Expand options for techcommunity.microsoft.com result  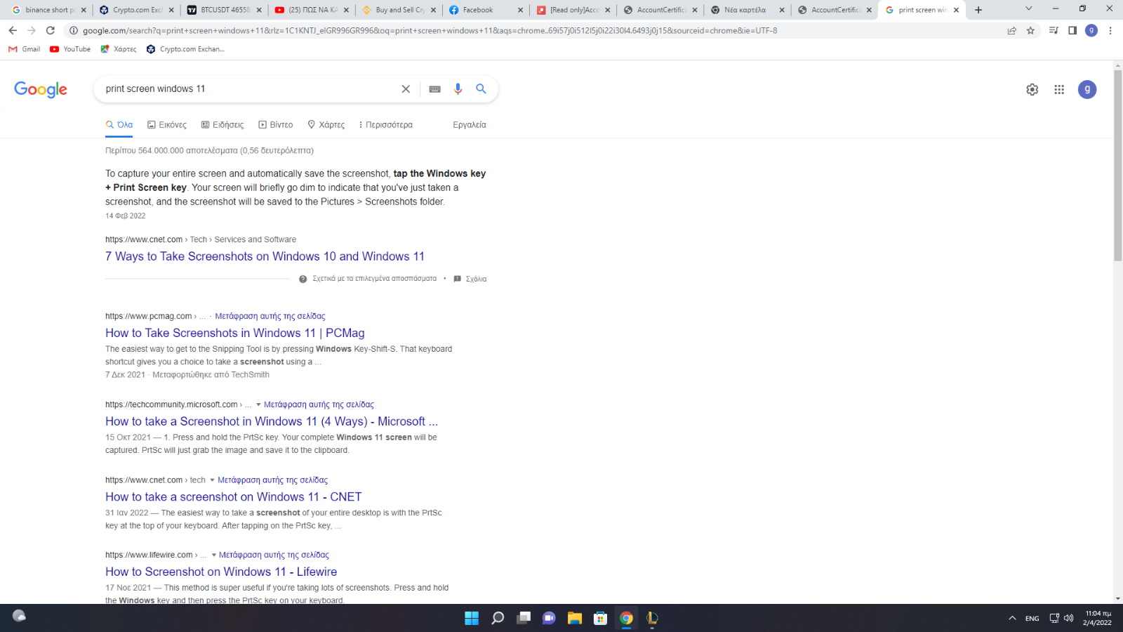click(x=258, y=404)
